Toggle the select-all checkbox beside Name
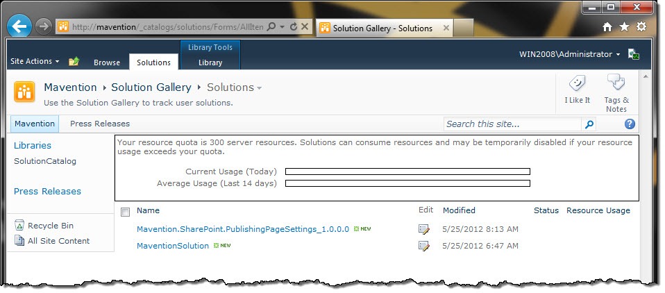 click(125, 212)
